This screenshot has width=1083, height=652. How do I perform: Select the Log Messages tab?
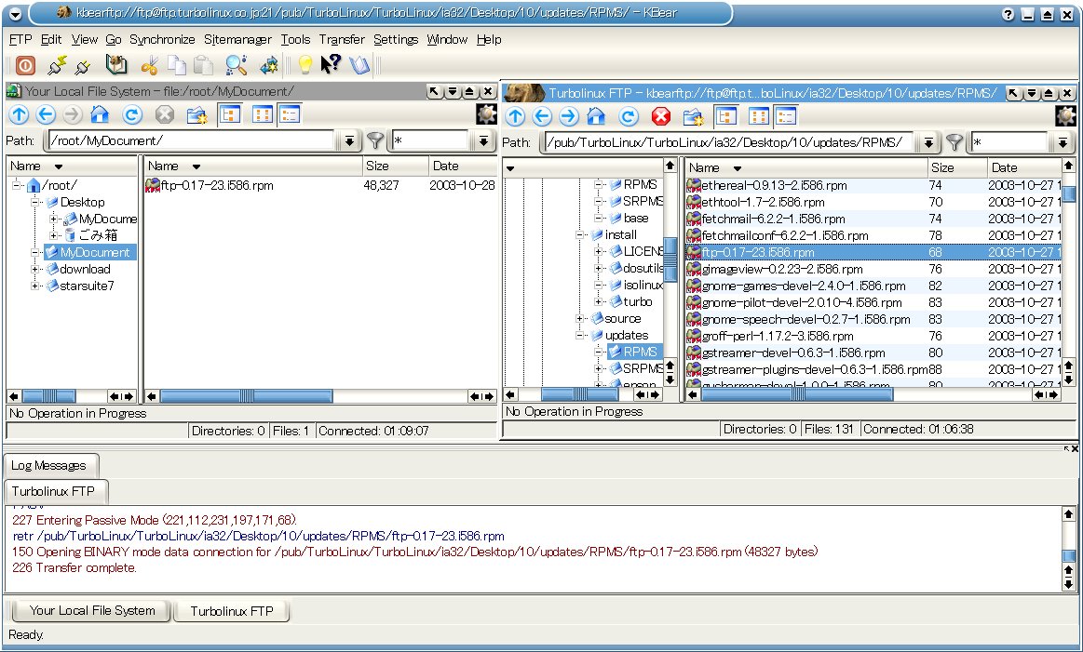coord(49,466)
